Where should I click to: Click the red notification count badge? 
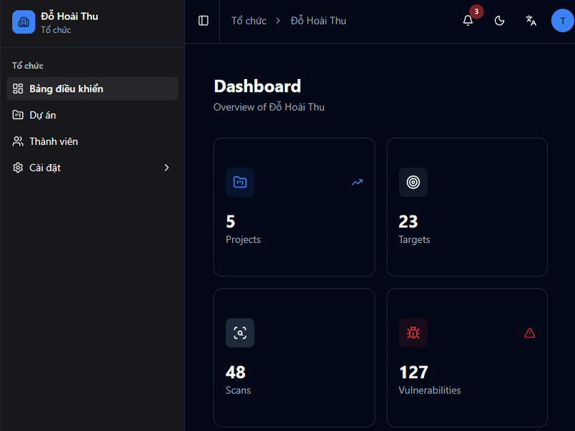pos(477,11)
